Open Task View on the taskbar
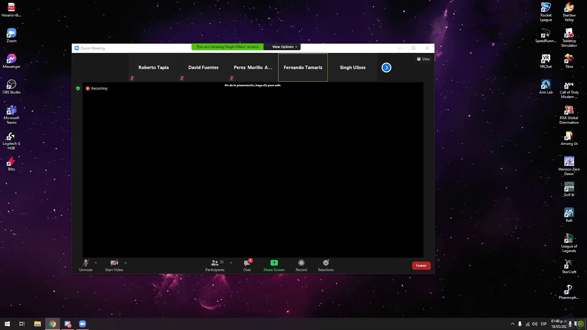Viewport: 587px width, 330px height. point(22,324)
